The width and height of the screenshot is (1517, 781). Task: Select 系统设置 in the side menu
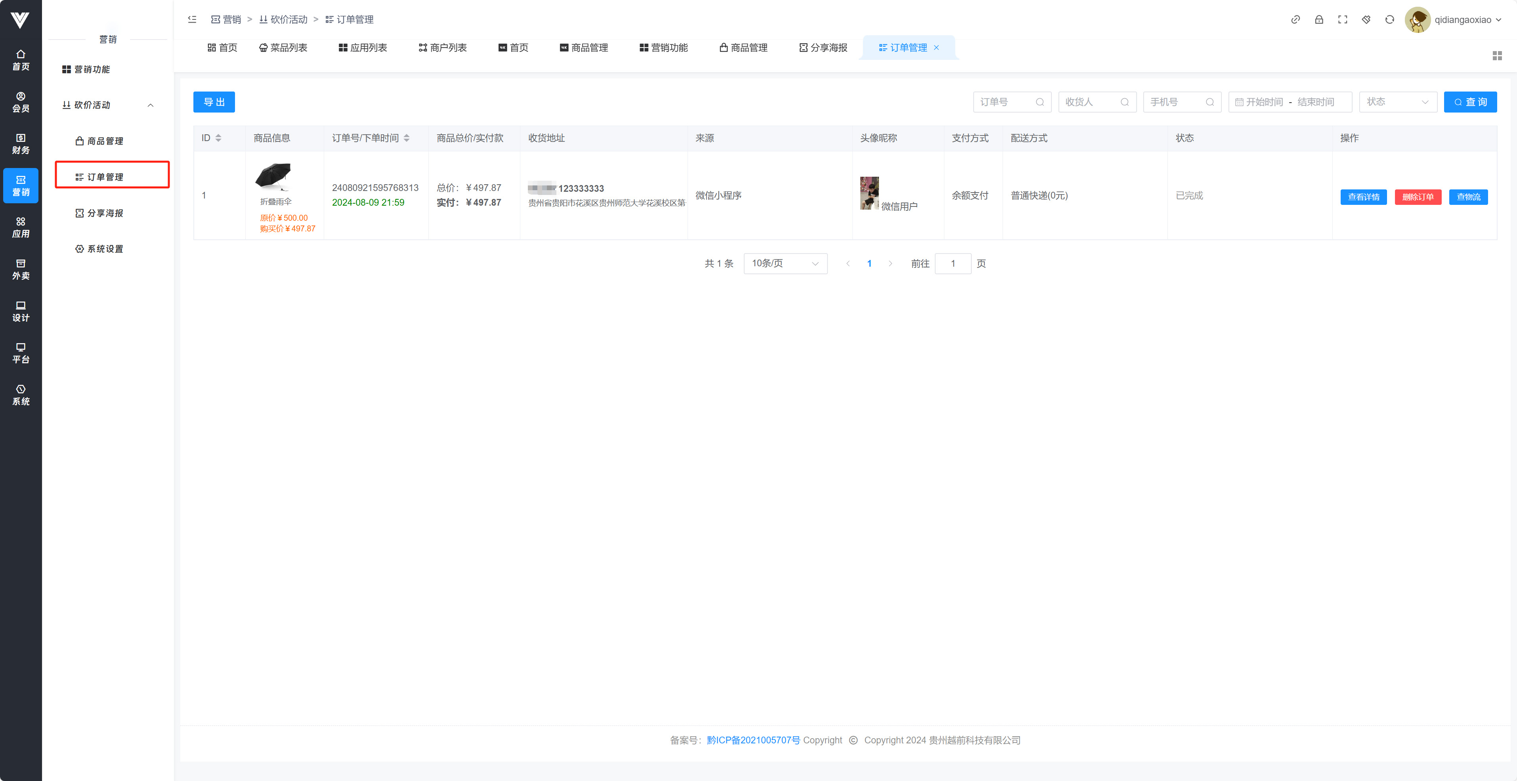[105, 249]
